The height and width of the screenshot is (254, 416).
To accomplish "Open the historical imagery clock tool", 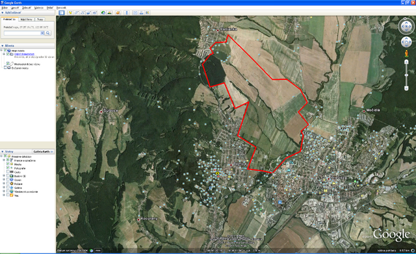I will (103, 13).
